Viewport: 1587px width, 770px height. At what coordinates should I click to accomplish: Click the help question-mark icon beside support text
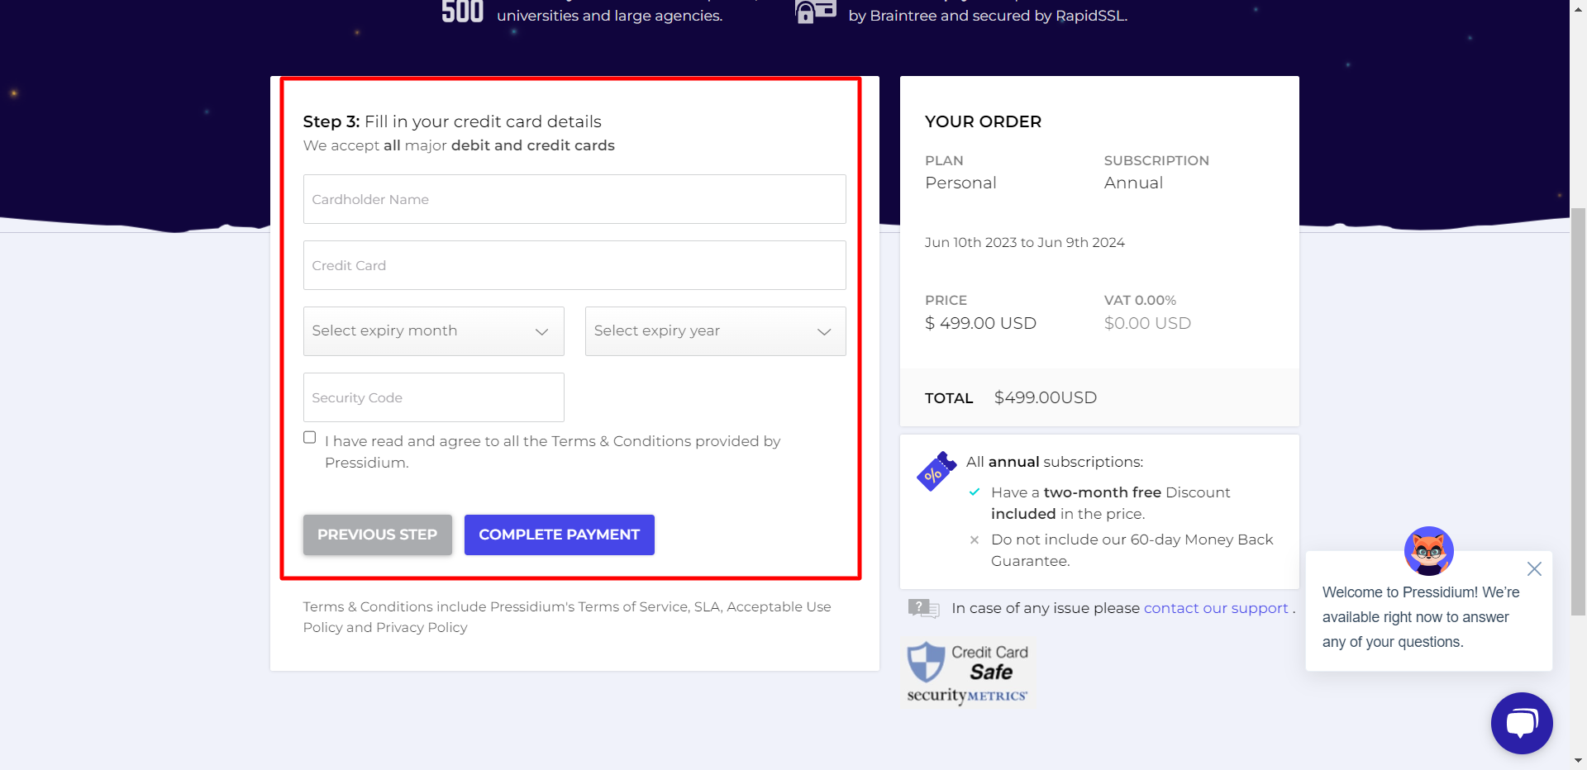coord(923,609)
